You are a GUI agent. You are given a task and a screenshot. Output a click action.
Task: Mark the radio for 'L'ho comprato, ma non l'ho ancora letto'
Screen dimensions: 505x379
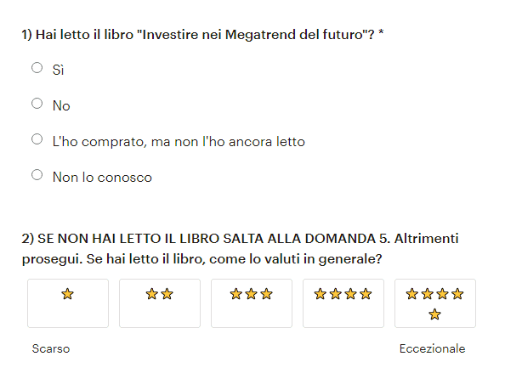click(x=37, y=139)
